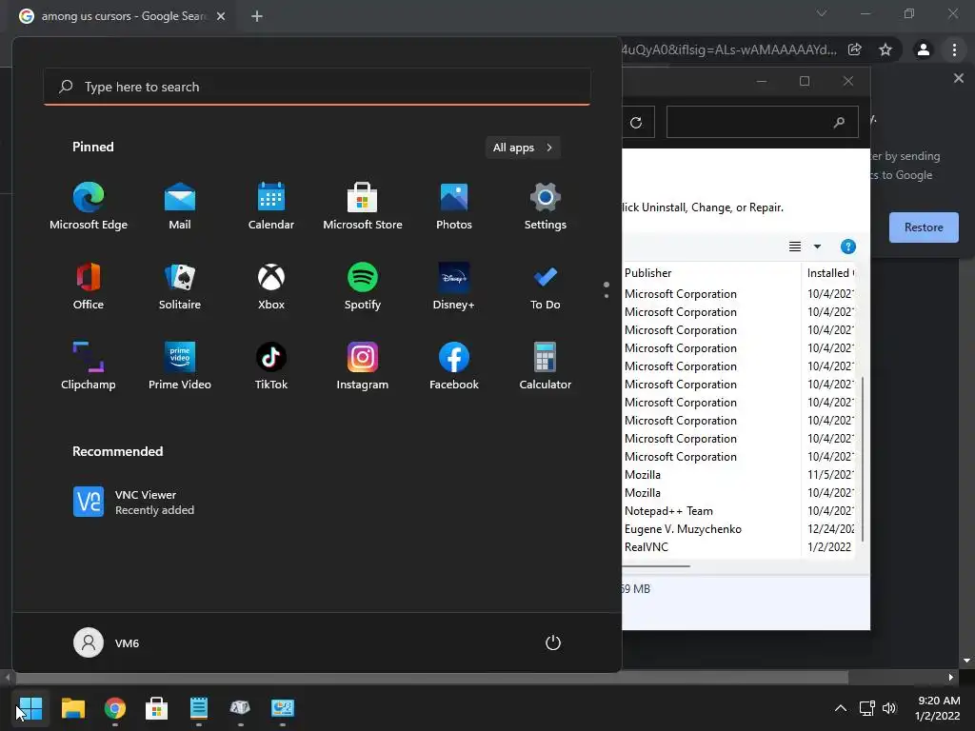Open Settings from the Start menu
Viewport: 975px width, 731px height.
click(546, 207)
